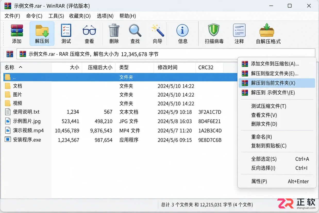This screenshot has width=319, height=213.
Task: Click the 演示视频.mp4 file icon
Action: [x=8, y=130]
